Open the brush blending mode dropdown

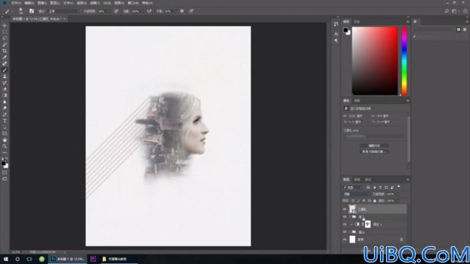[x=64, y=11]
